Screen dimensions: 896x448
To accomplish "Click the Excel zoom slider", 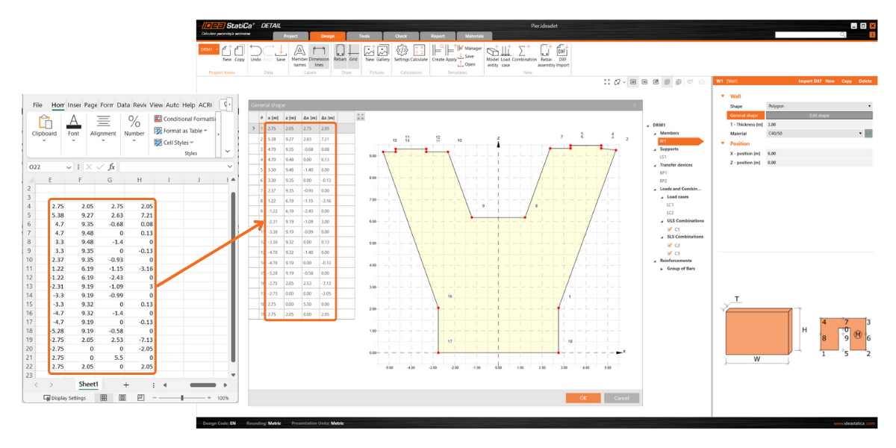I will (182, 398).
